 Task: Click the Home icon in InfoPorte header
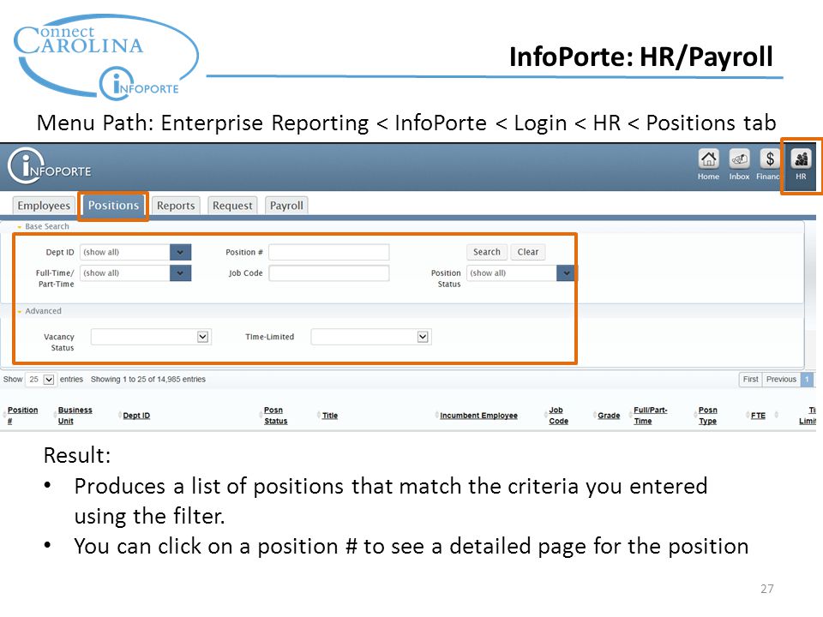click(708, 159)
